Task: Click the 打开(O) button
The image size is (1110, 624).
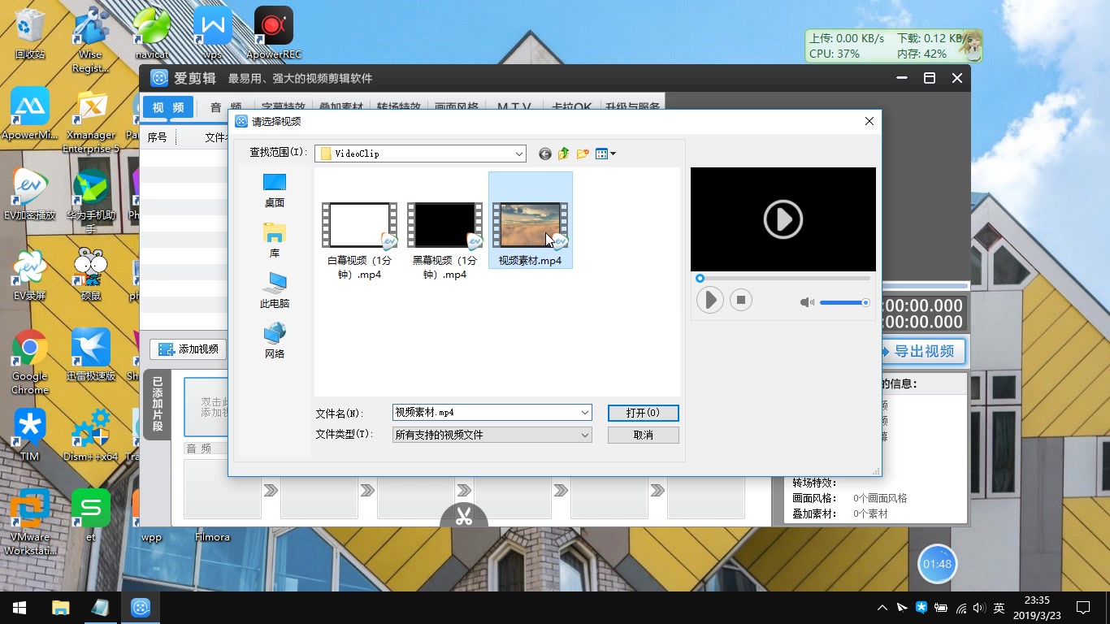Action: click(x=643, y=413)
